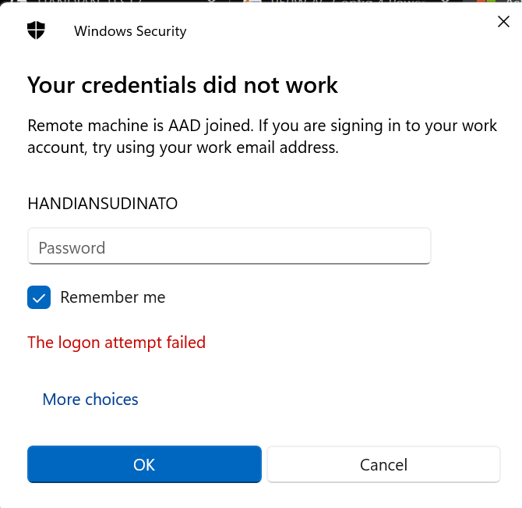Click the Your credentials did not work heading

tap(182, 84)
